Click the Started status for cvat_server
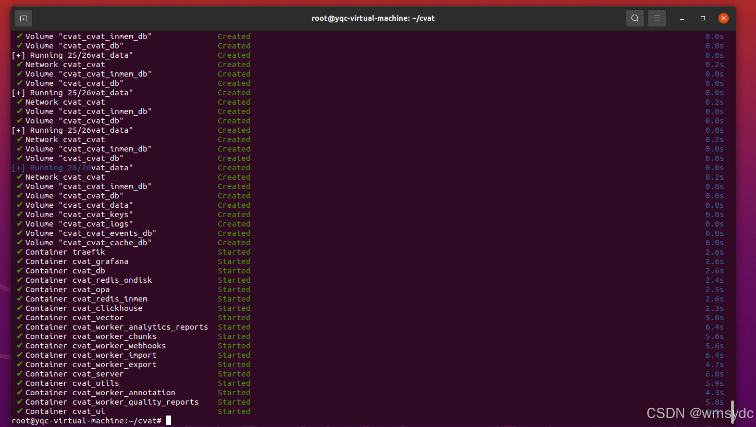756x427 pixels. pos(234,374)
